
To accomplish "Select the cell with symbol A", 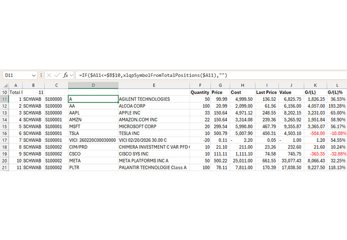I will coord(93,99).
